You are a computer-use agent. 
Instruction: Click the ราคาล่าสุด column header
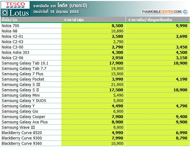coord(74,20)
